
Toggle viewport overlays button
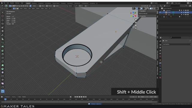142,8
